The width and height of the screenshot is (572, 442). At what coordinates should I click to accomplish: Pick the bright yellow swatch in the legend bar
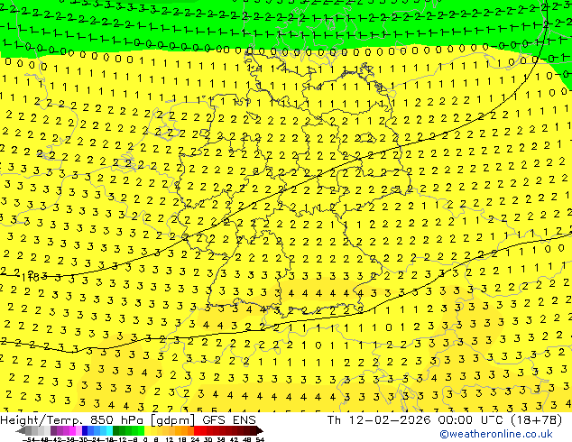(x=148, y=430)
